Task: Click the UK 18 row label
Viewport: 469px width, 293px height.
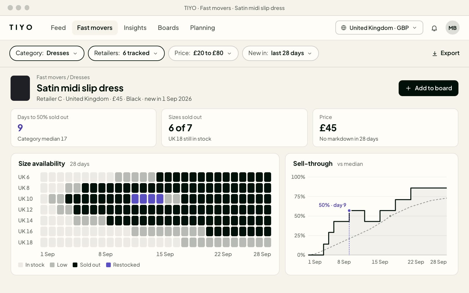Action: coord(26,243)
